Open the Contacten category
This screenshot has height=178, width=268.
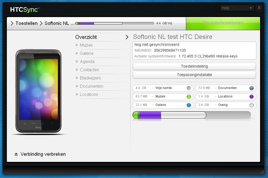[89, 70]
